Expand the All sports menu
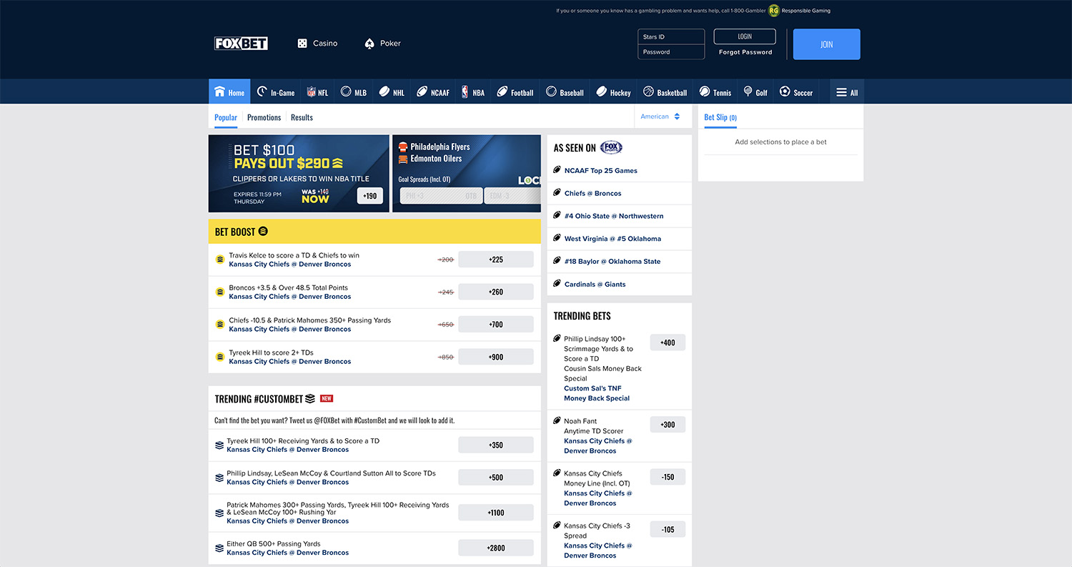This screenshot has width=1072, height=567. (x=847, y=92)
